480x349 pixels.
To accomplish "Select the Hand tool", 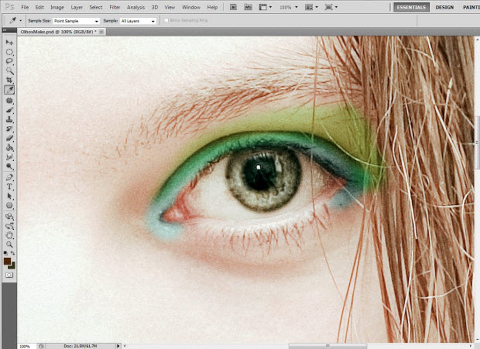I will point(9,235).
